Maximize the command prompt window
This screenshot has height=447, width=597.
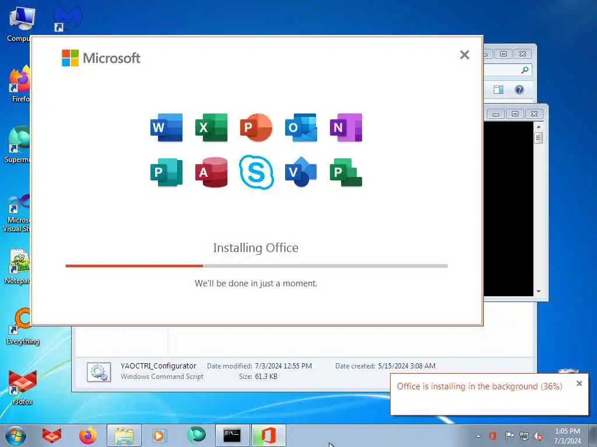click(515, 113)
